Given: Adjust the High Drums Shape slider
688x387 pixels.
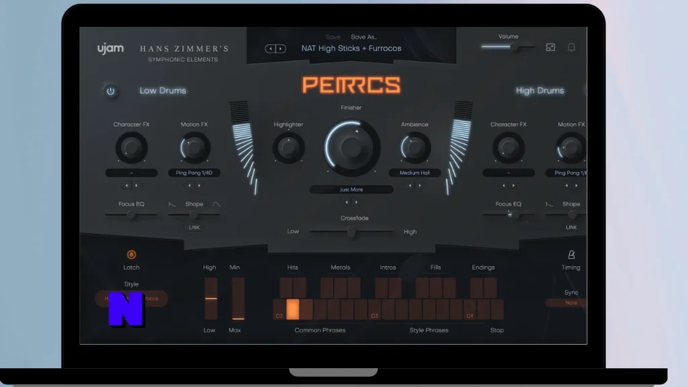Looking at the screenshot, I should tap(566, 215).
